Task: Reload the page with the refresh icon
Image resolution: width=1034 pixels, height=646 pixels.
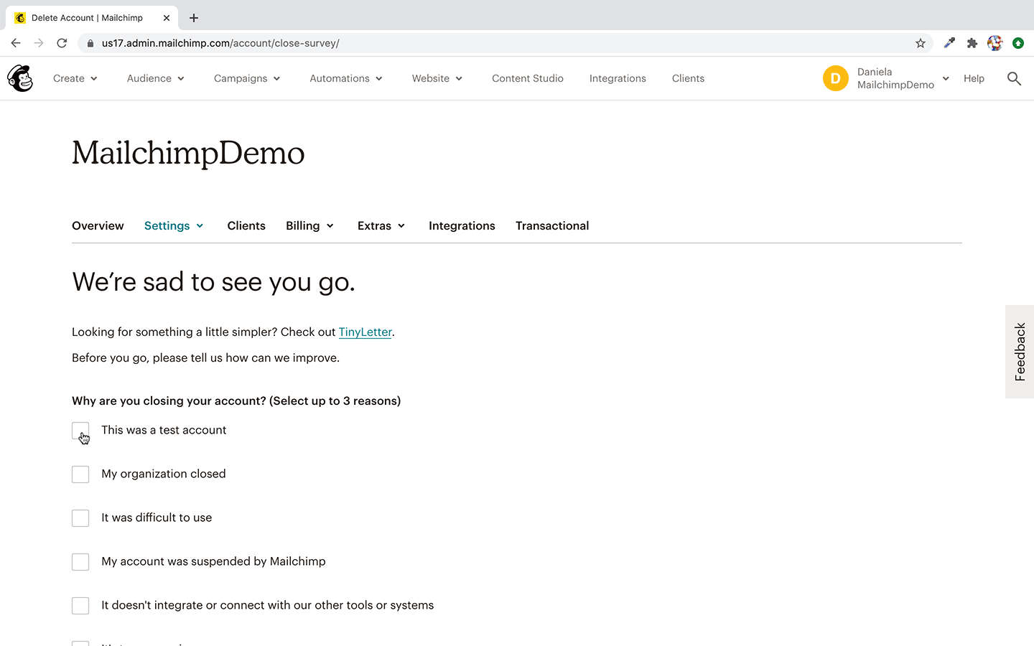Action: point(62,43)
